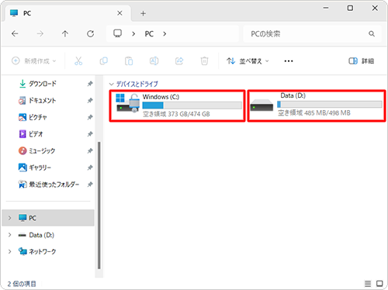Expand the PC tree node
The image size is (388, 290).
10,218
